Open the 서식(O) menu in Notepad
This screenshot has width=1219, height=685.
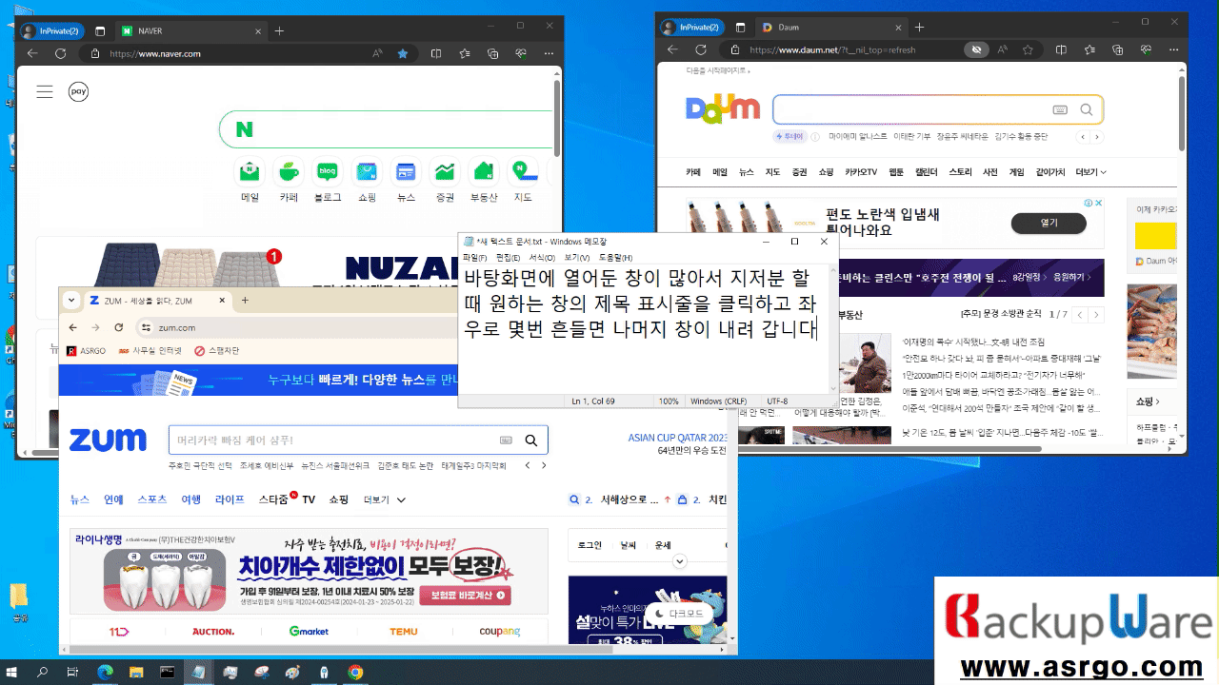click(542, 258)
